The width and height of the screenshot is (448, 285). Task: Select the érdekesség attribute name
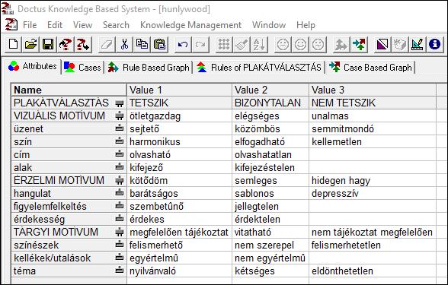pyautogui.click(x=39, y=220)
